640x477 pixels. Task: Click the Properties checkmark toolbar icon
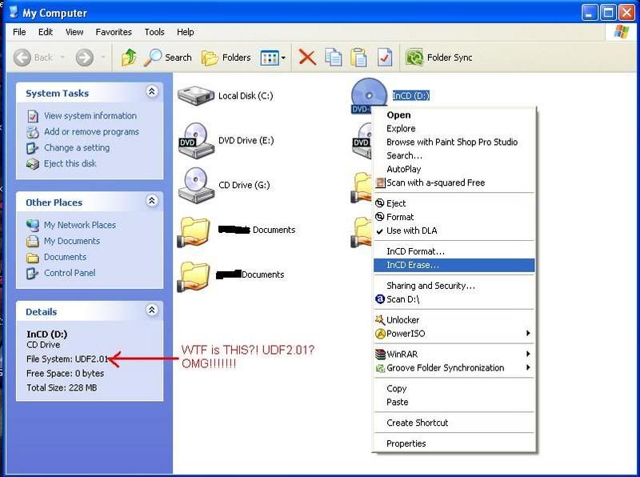click(385, 58)
